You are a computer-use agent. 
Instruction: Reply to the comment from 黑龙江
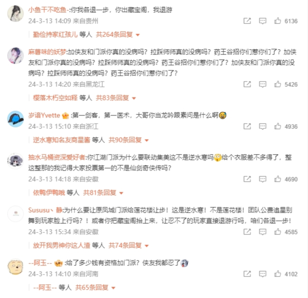[x=262, y=84]
